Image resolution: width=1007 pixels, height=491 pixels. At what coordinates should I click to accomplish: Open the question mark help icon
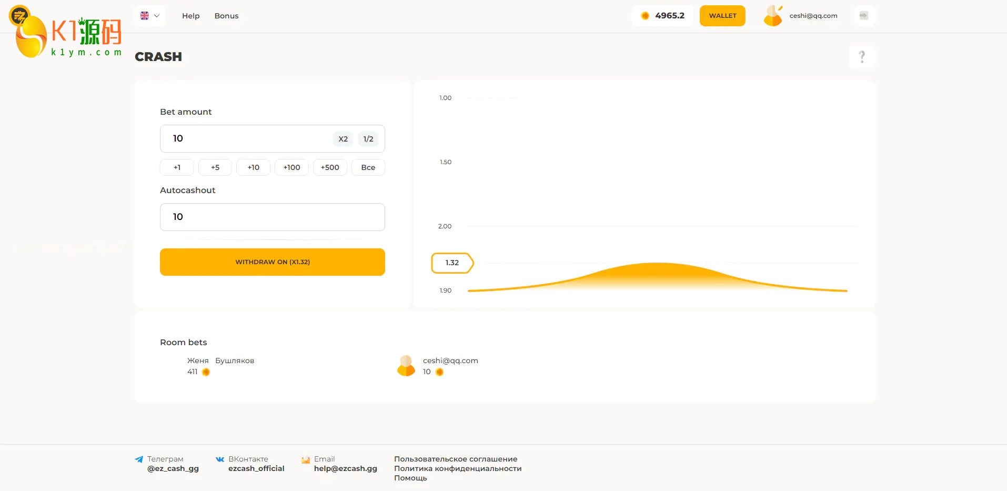pyautogui.click(x=862, y=57)
